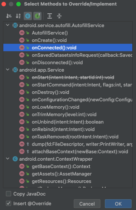The image size is (136, 210).
Task: Select the onDestroy():void method
Action: tap(68, 92)
